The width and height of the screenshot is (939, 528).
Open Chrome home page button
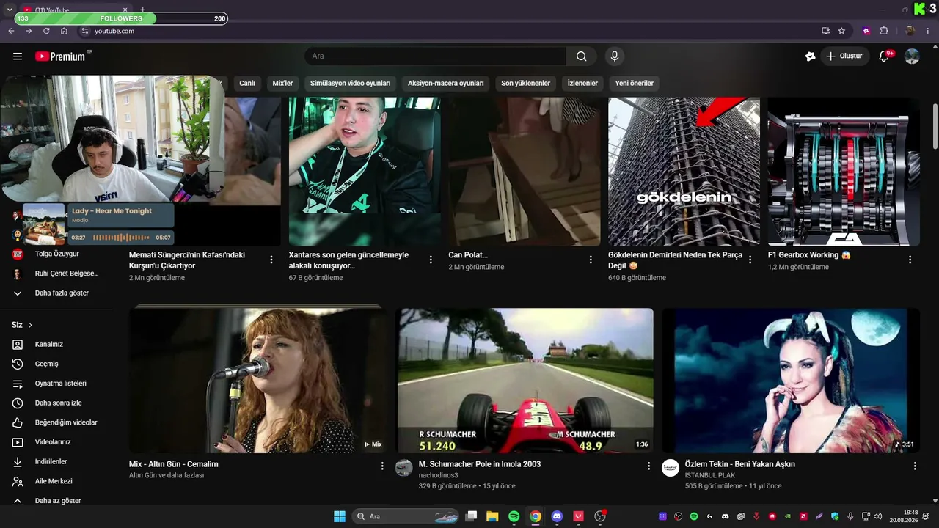[64, 31]
